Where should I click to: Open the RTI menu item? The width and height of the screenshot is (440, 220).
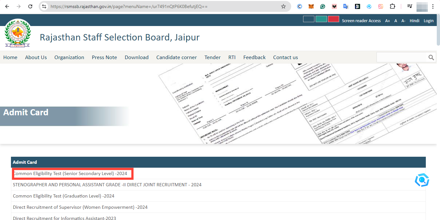coord(232,57)
